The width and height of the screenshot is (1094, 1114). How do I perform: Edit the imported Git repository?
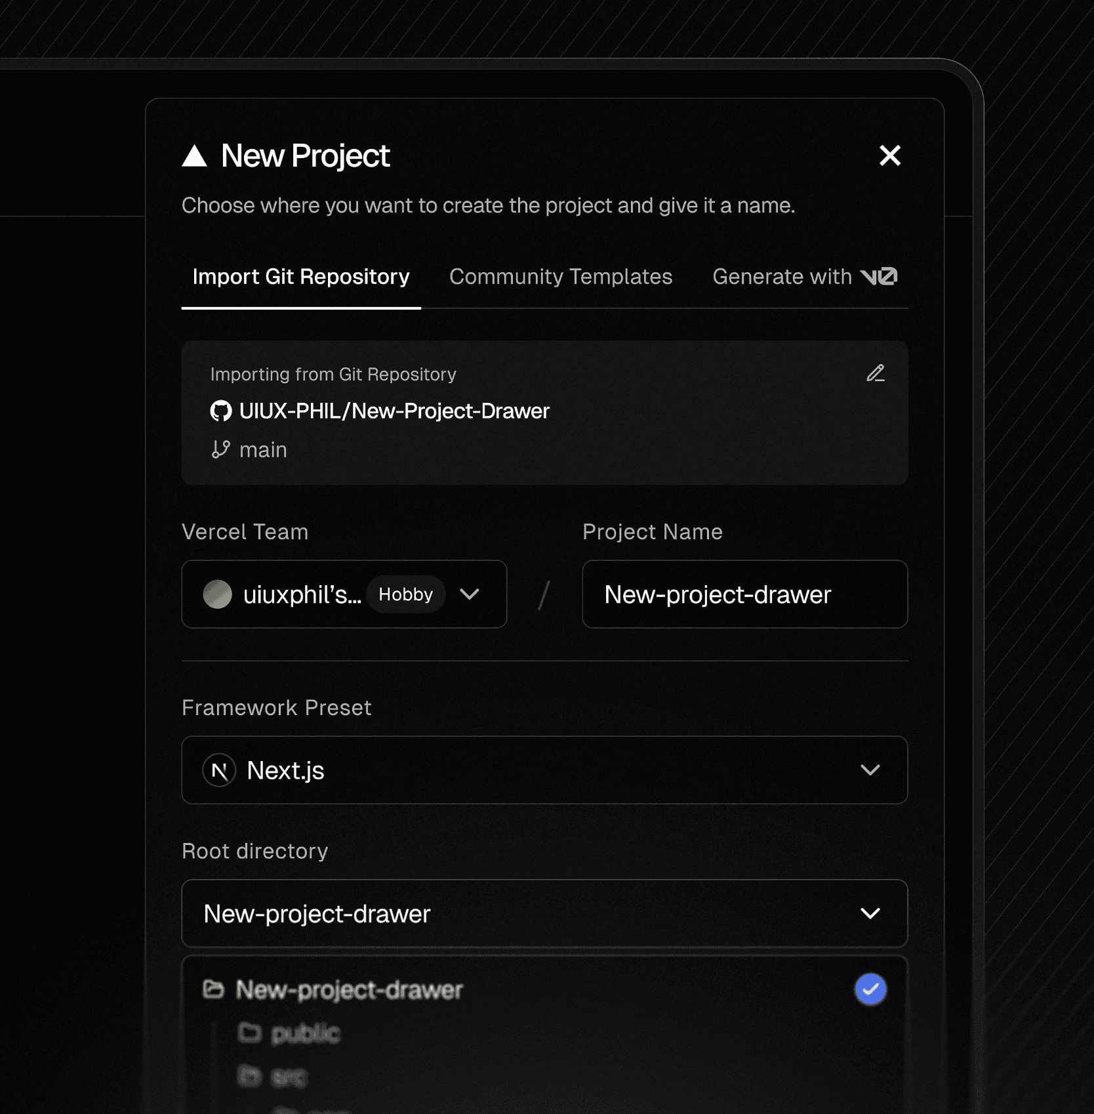pos(876,373)
